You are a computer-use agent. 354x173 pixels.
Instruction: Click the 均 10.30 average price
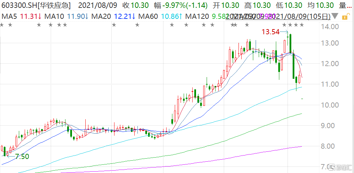click(321, 5)
